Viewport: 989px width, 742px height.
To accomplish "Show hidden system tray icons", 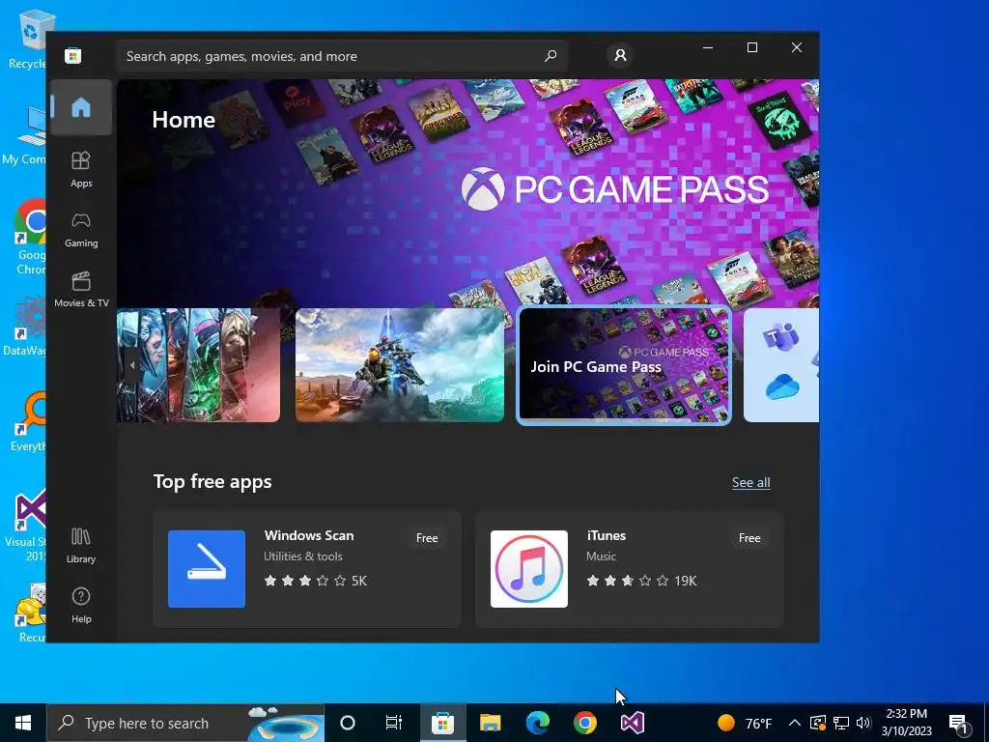I will [x=795, y=723].
